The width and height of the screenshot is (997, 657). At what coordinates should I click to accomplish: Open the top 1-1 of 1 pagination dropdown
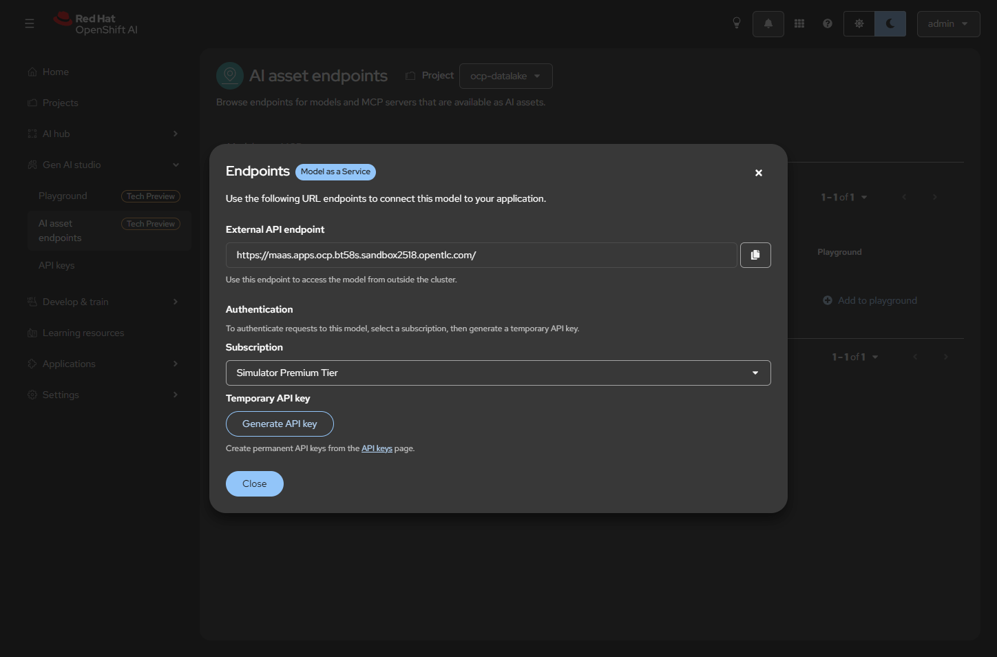(844, 197)
